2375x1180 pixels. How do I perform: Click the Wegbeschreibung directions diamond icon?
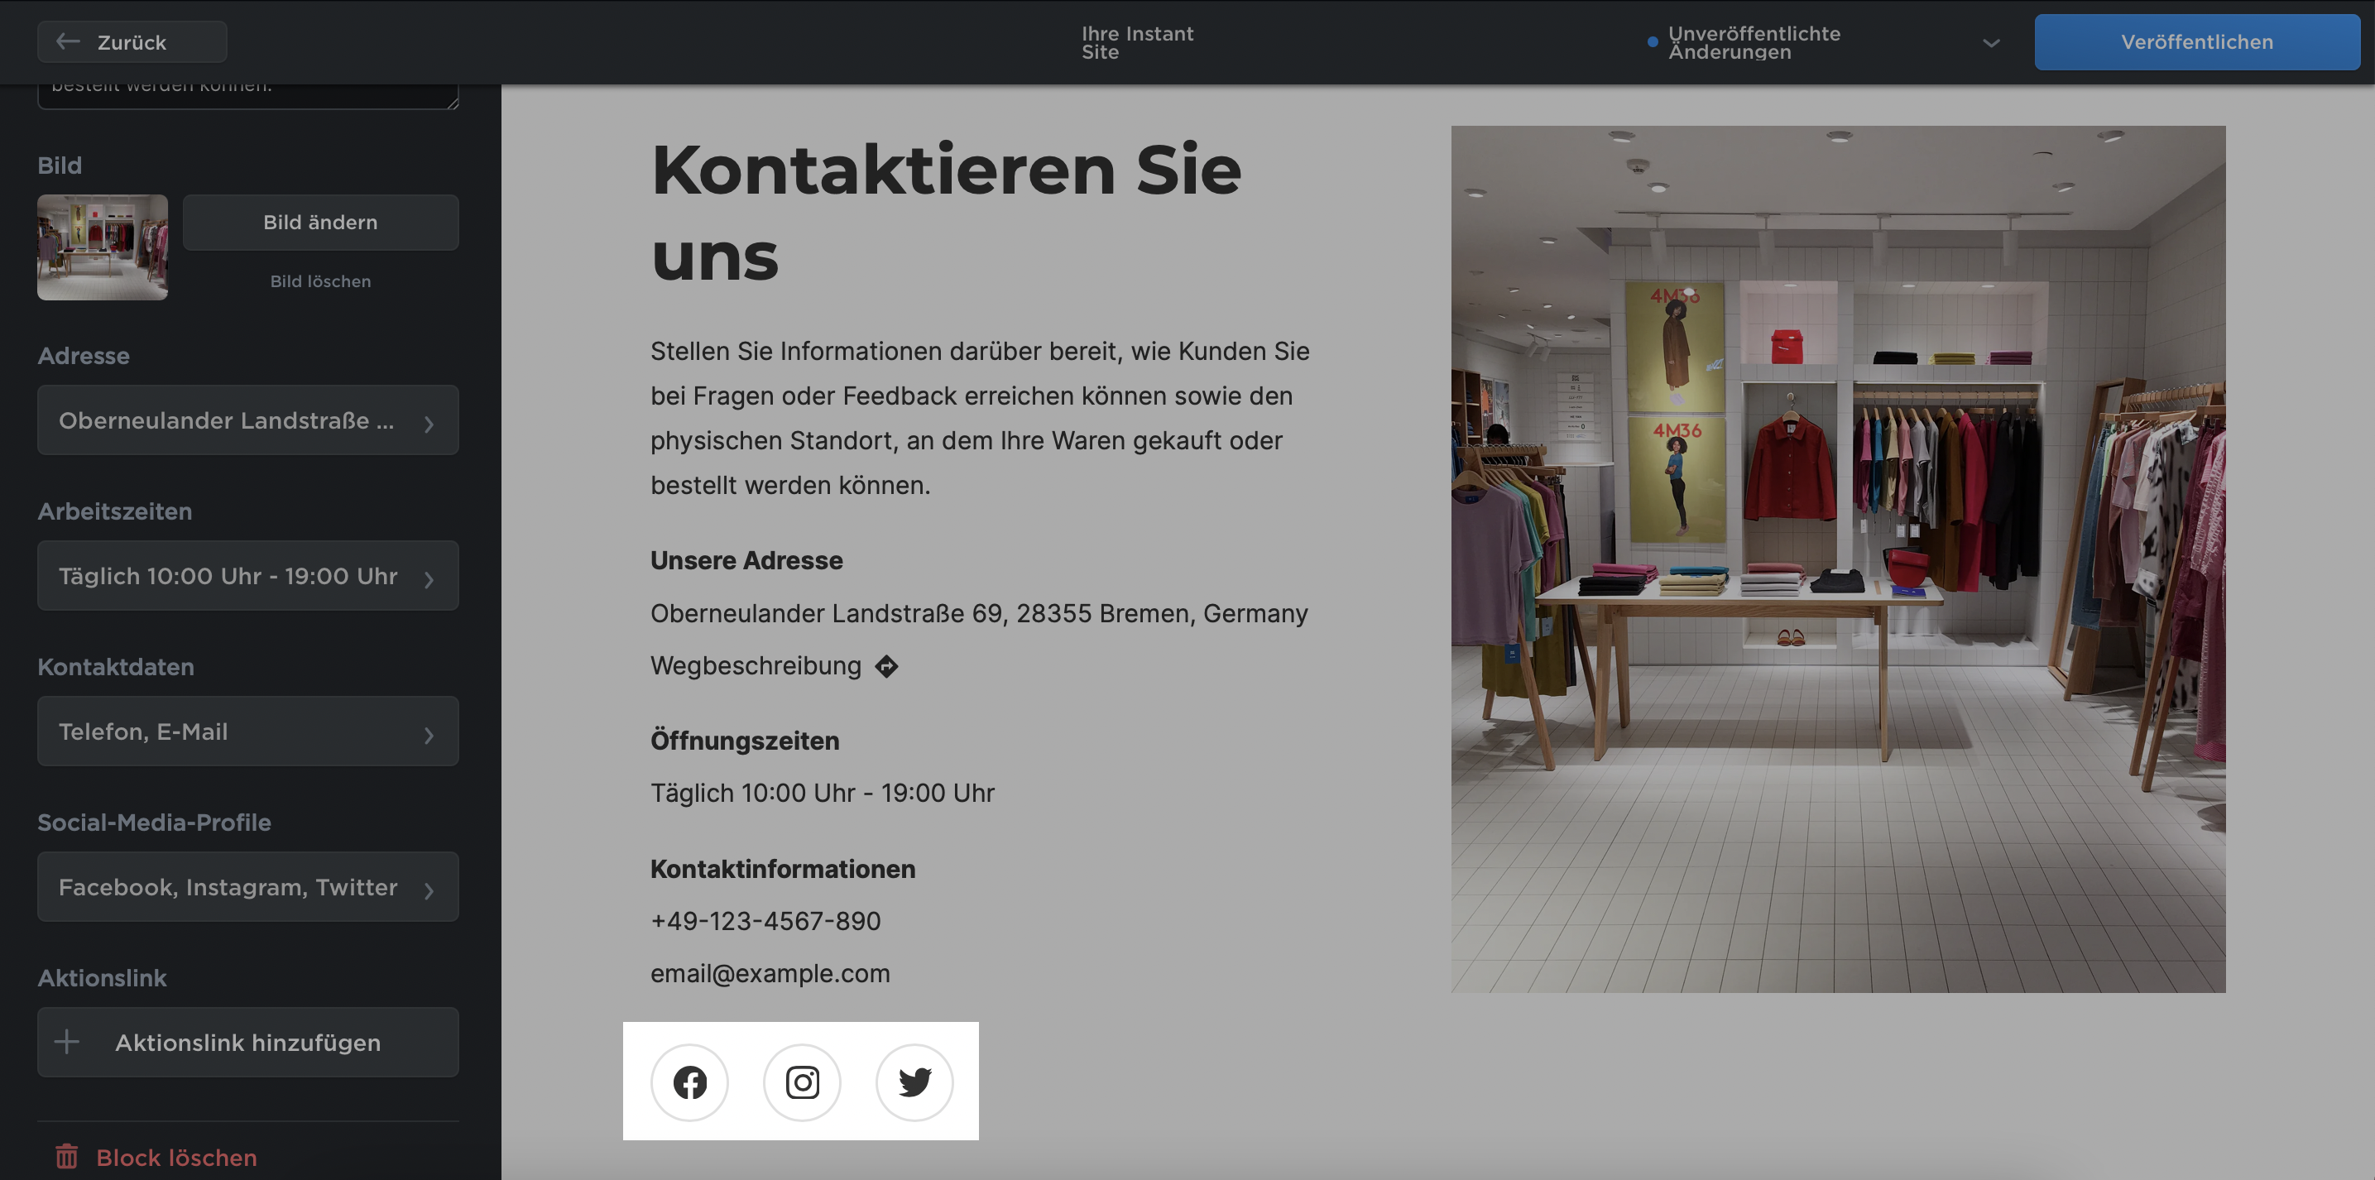(886, 665)
